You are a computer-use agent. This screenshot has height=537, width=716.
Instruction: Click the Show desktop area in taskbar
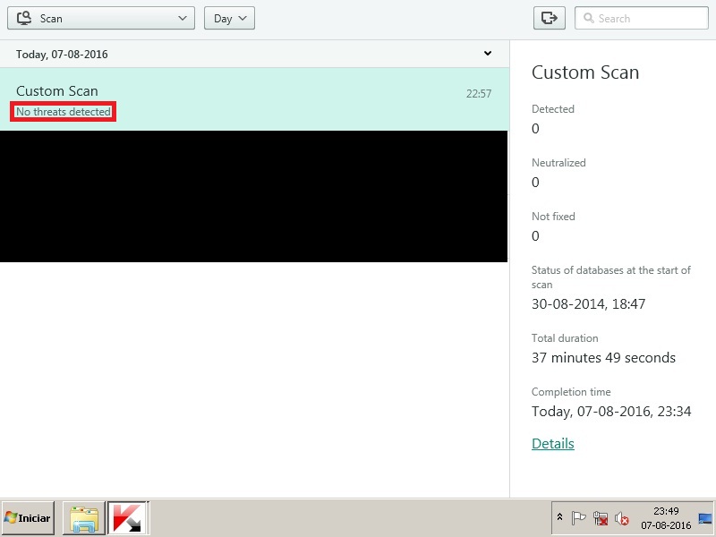(706, 518)
